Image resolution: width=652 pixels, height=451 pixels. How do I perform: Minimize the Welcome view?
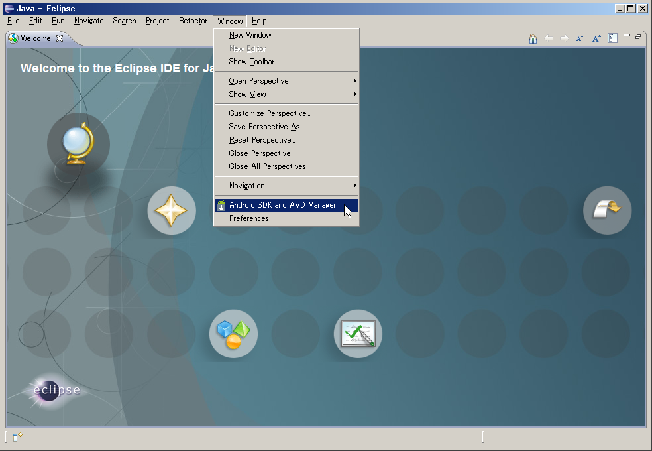click(627, 36)
